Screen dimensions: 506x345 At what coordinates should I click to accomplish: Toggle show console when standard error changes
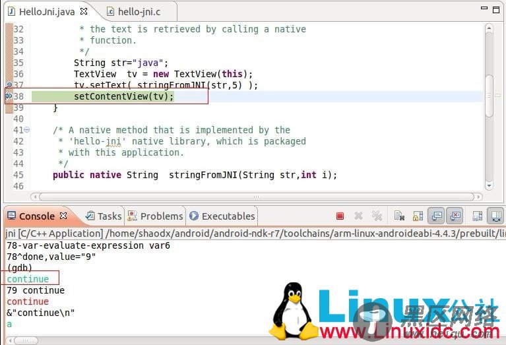click(x=455, y=216)
